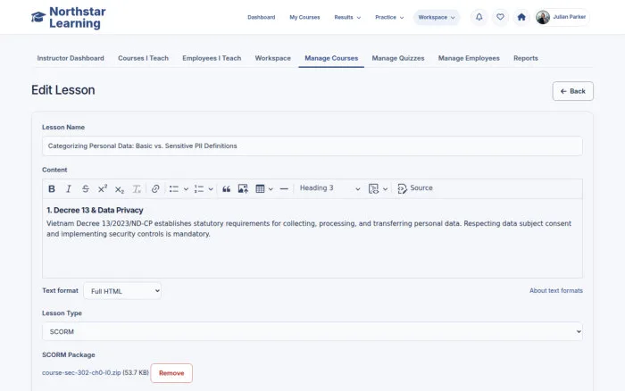
Task: Apply italic formatting to text
Action: [69, 189]
